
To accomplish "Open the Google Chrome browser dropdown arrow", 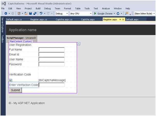I will coord(114,13).
